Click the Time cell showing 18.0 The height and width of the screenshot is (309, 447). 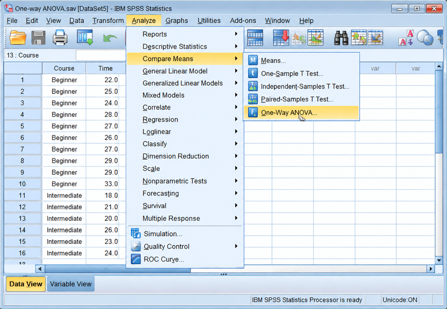coord(106,195)
